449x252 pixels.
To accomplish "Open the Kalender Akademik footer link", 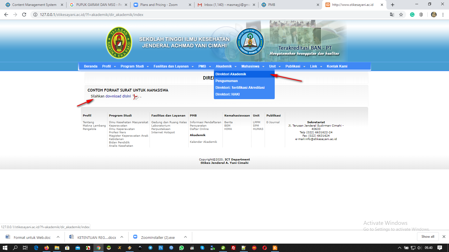I will click(203, 142).
